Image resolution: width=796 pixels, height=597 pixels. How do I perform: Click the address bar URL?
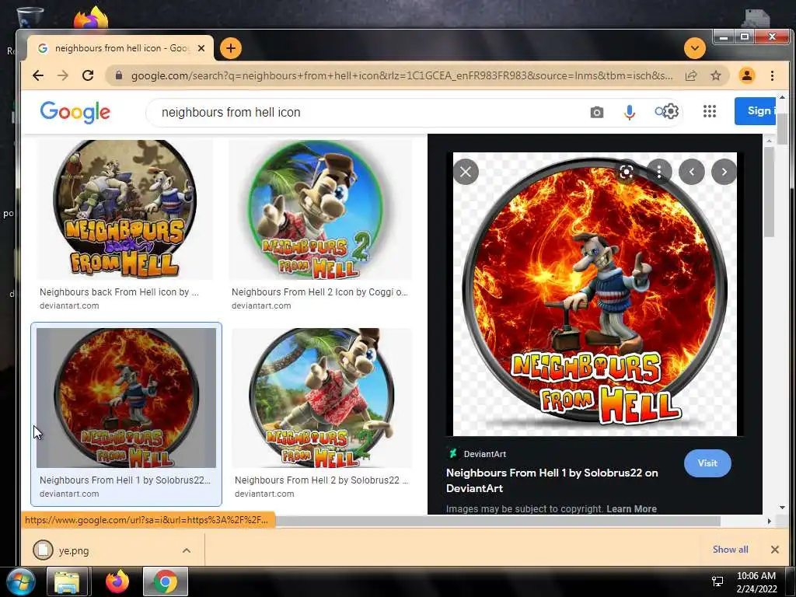tap(402, 75)
